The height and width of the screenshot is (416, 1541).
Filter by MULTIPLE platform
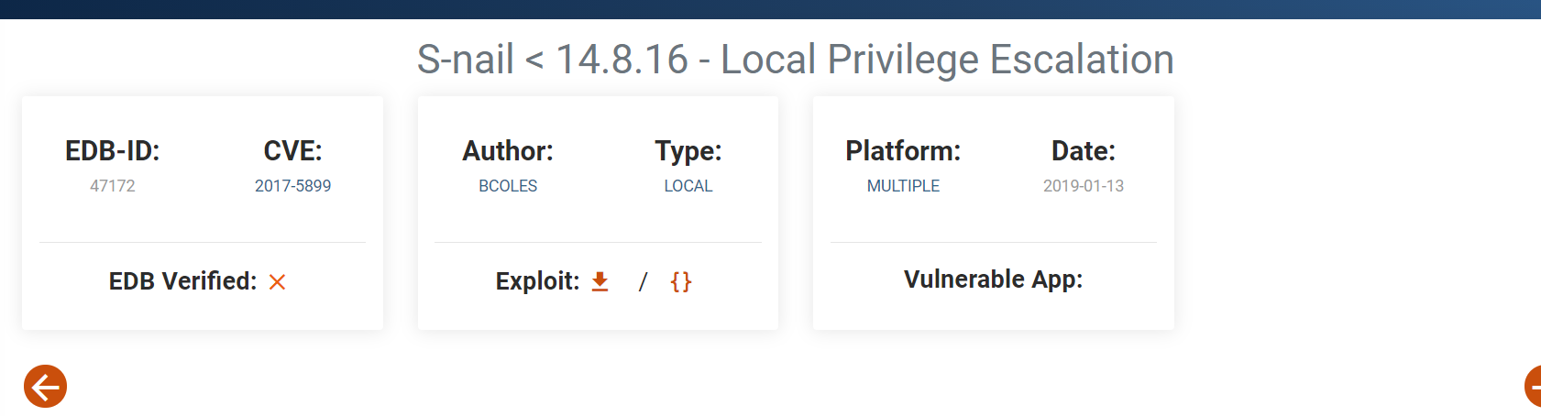coord(903,186)
